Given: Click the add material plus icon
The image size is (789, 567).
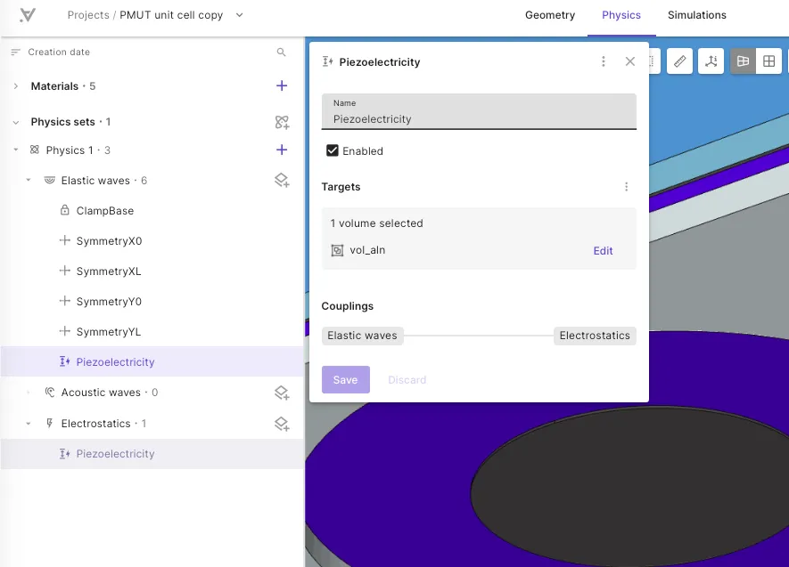Looking at the screenshot, I should pyautogui.click(x=282, y=85).
